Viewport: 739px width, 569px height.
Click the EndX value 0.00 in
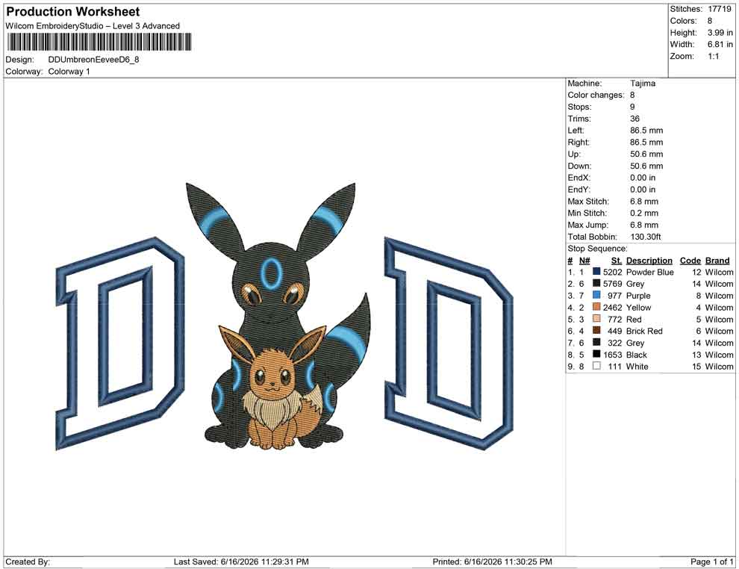coord(643,178)
